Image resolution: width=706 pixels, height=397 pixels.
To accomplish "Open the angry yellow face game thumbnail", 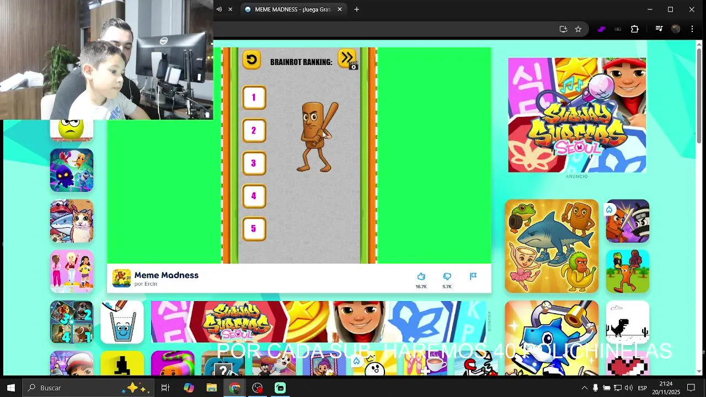I will click(72, 130).
